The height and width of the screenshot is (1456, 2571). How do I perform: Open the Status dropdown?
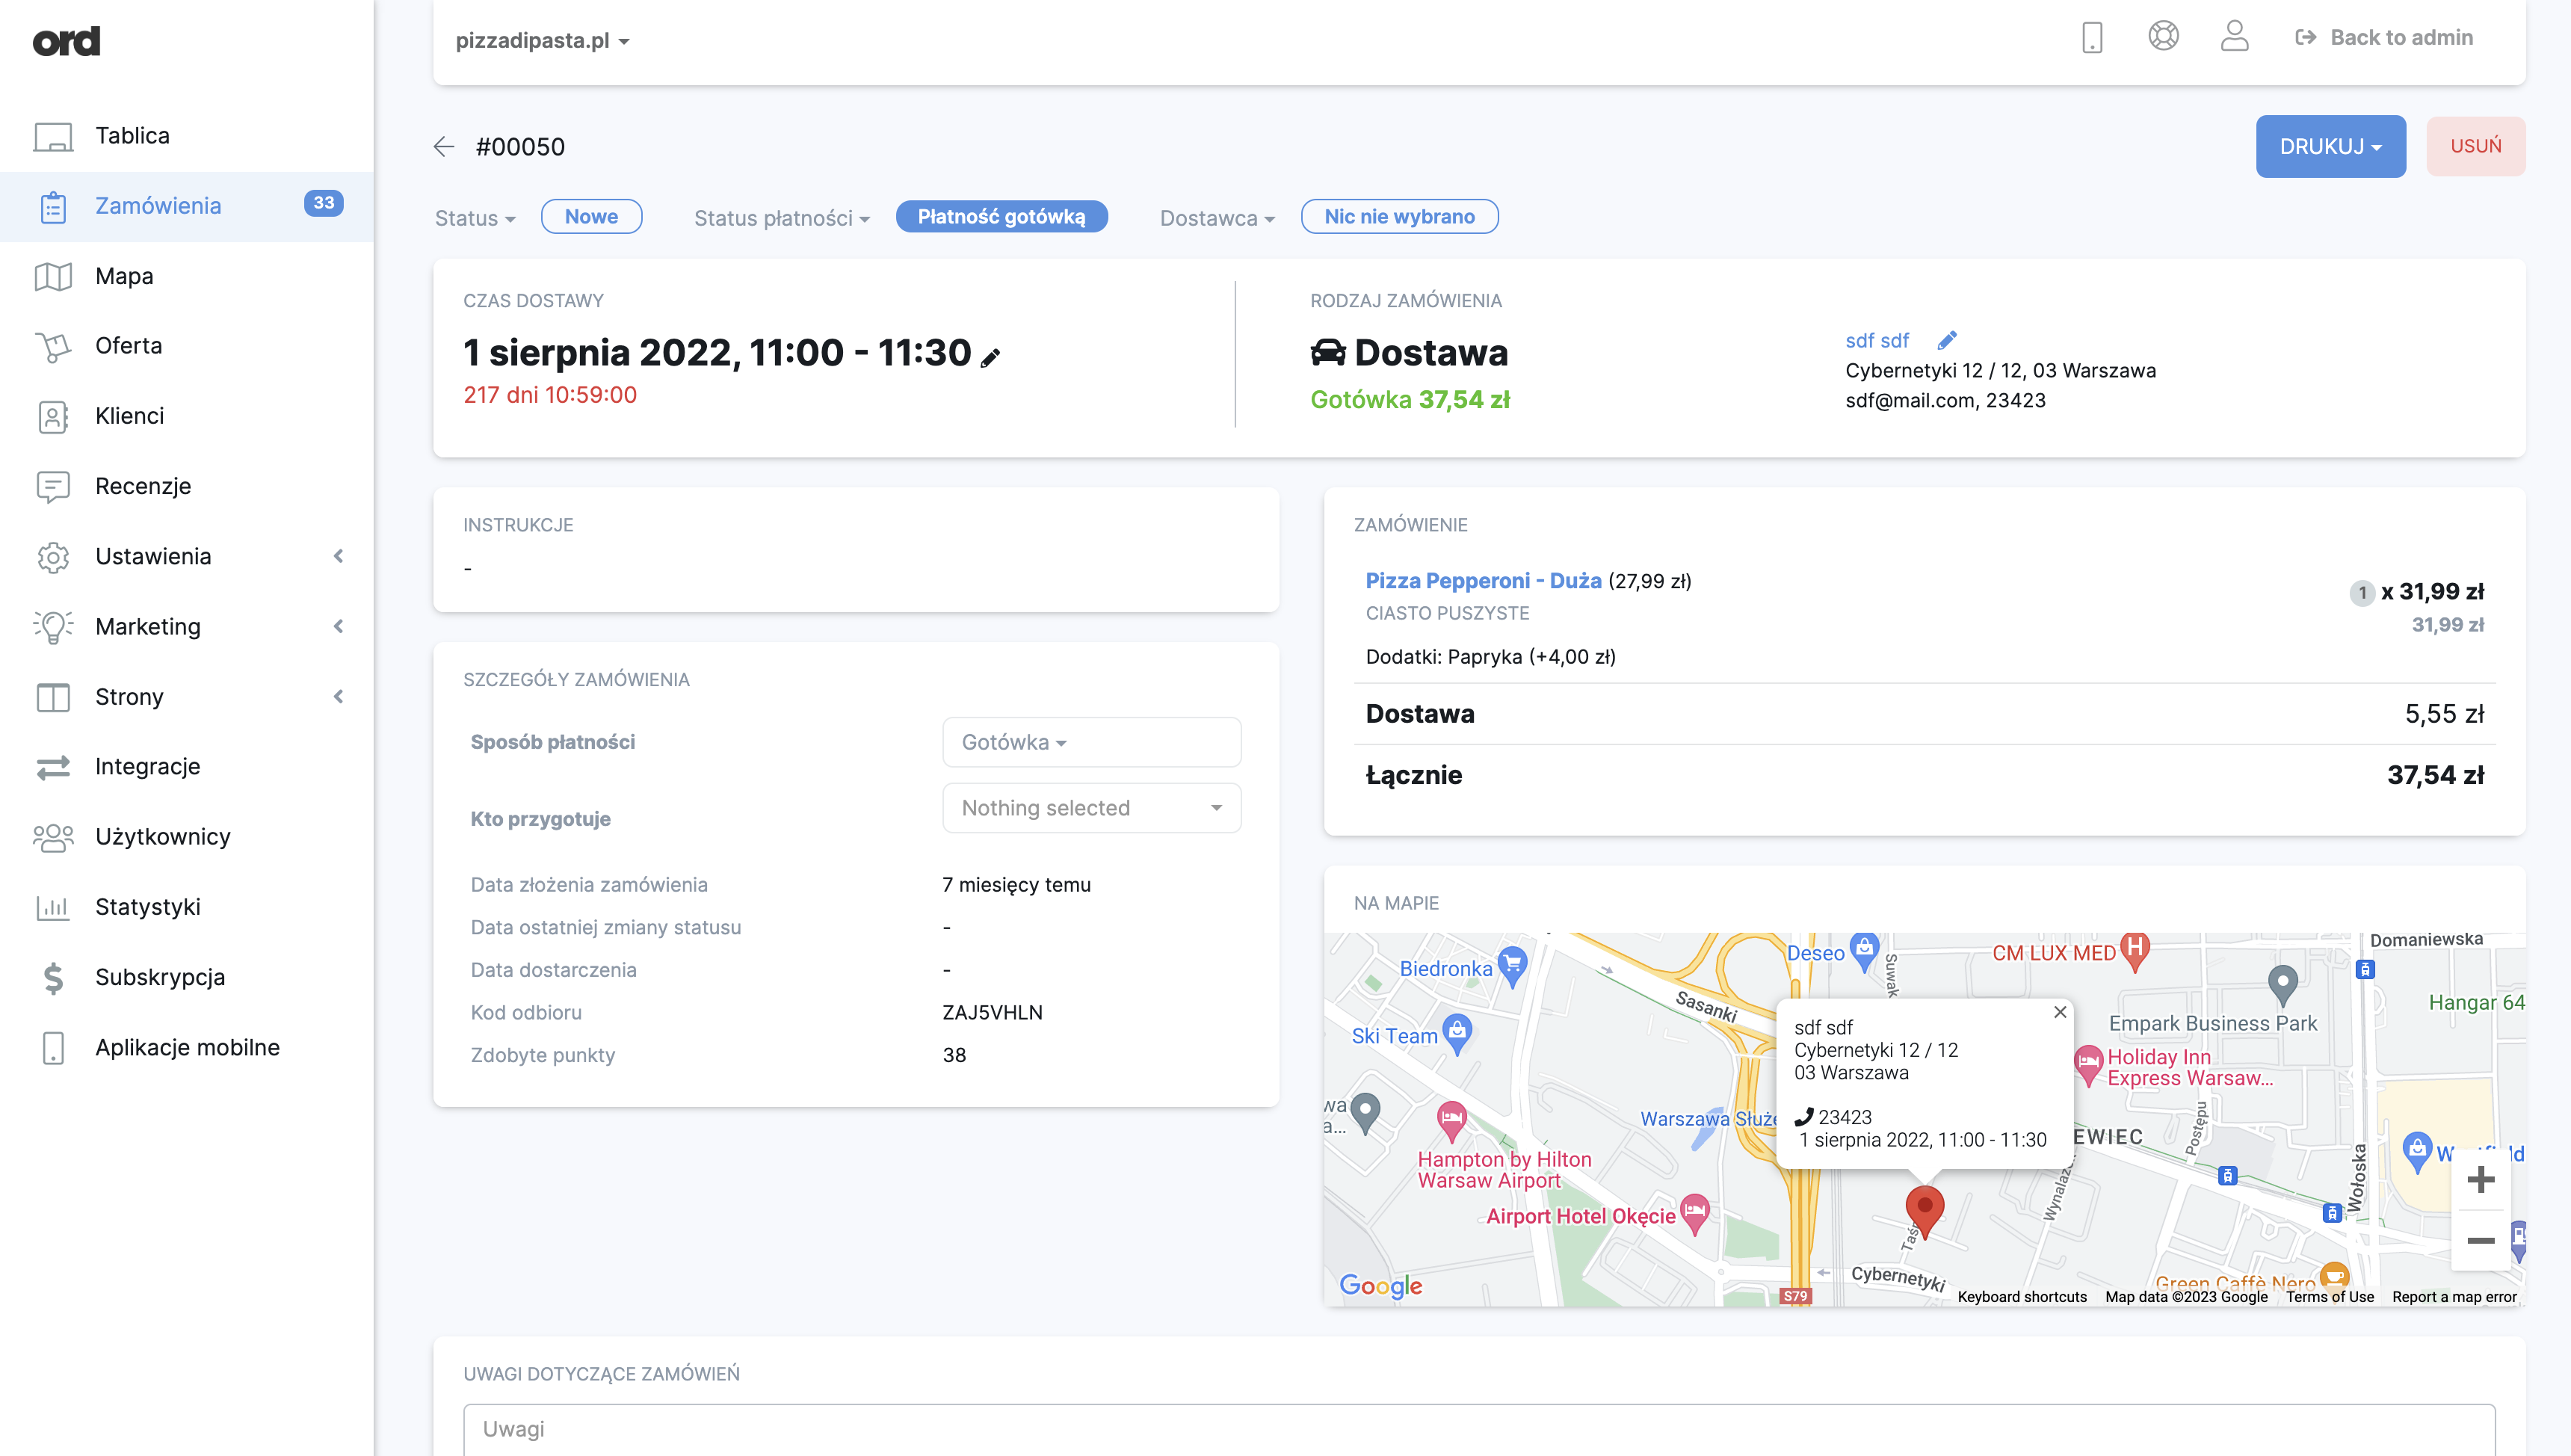coord(475,218)
